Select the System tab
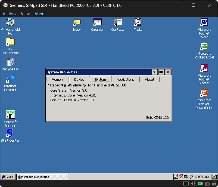Image resolution: width=218 pixels, height=187 pixels. [100, 79]
